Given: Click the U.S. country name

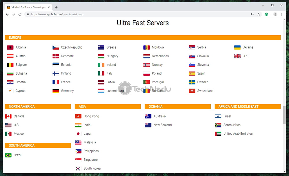Looking at the screenshot, I should coord(16,125).
